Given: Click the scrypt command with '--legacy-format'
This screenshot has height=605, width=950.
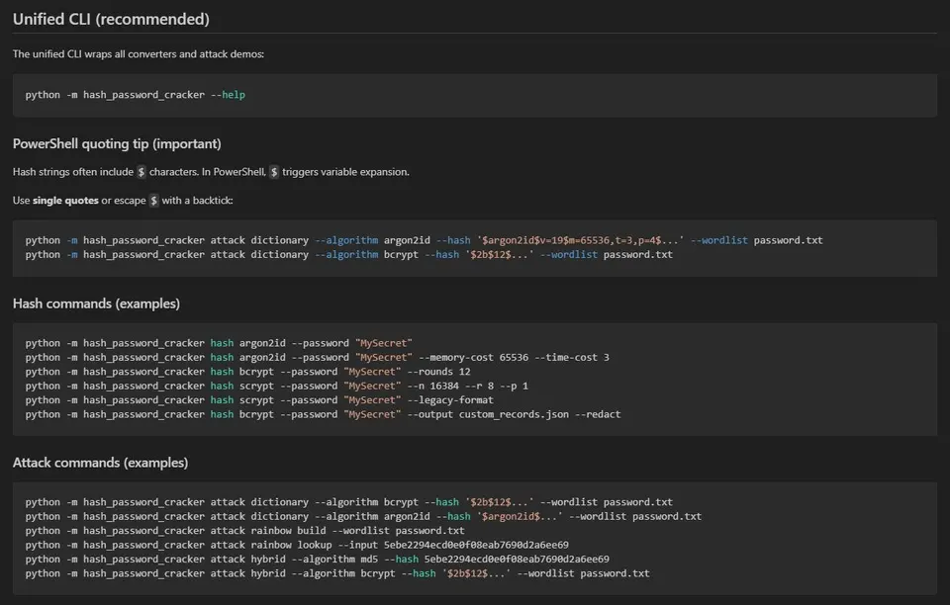Looking at the screenshot, I should click(259, 400).
